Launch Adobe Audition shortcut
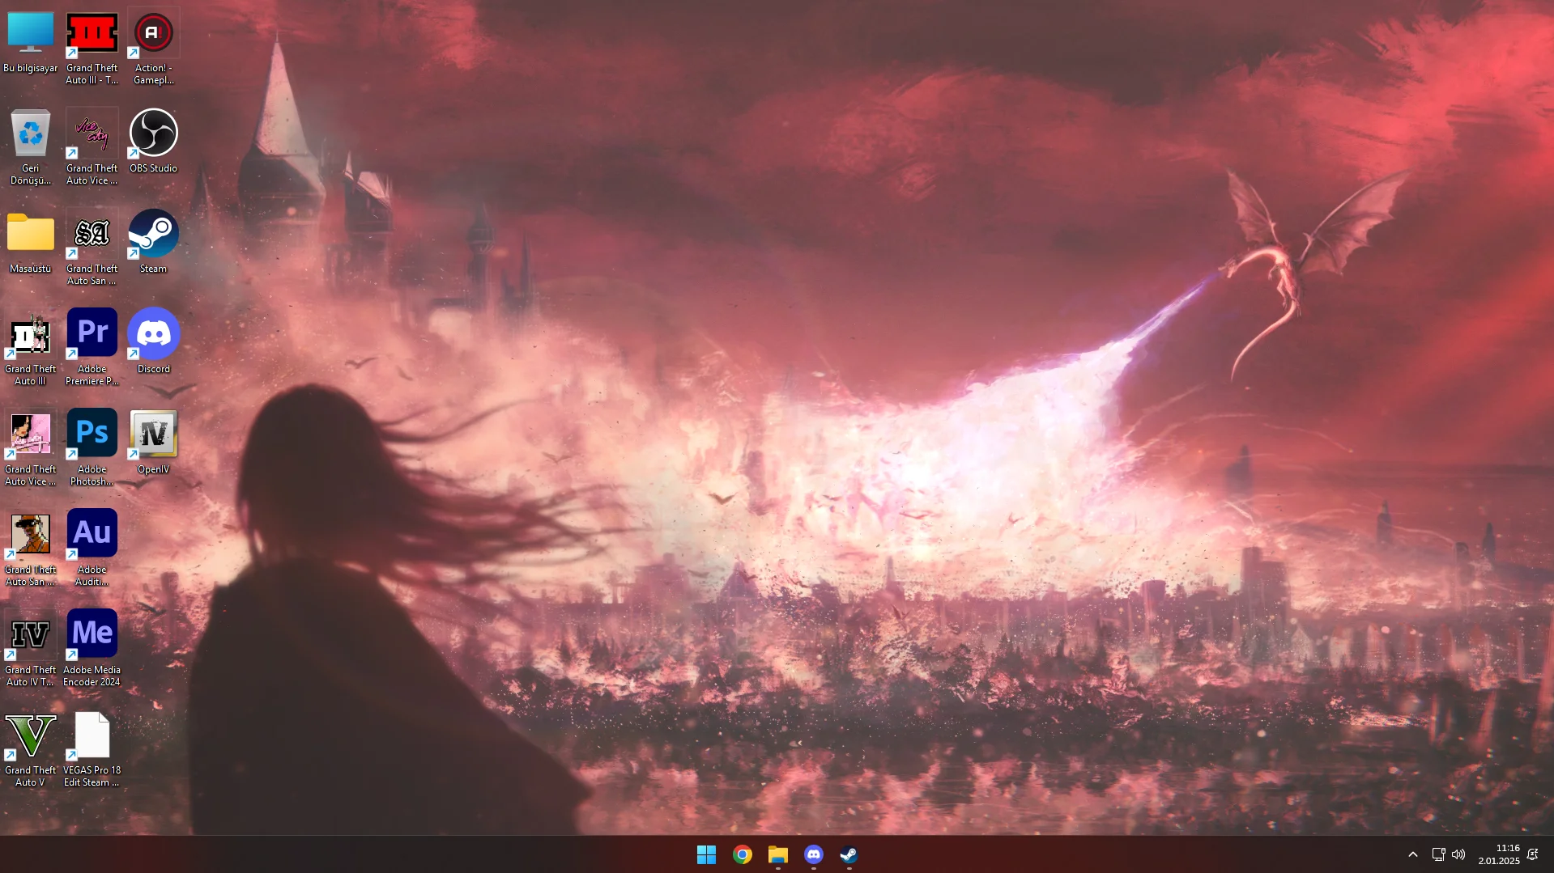1554x873 pixels. pos(92,549)
